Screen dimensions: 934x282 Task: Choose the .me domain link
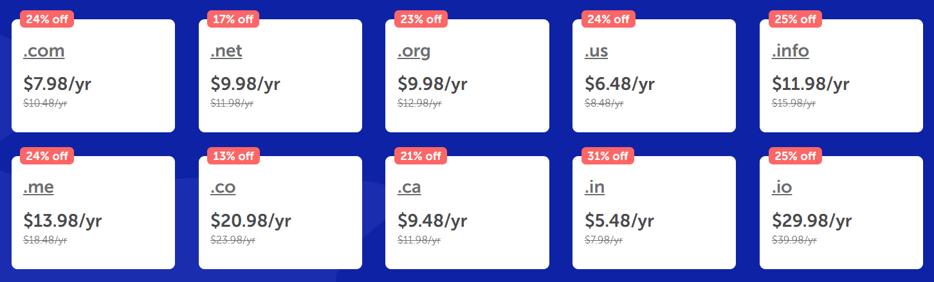[x=39, y=188]
